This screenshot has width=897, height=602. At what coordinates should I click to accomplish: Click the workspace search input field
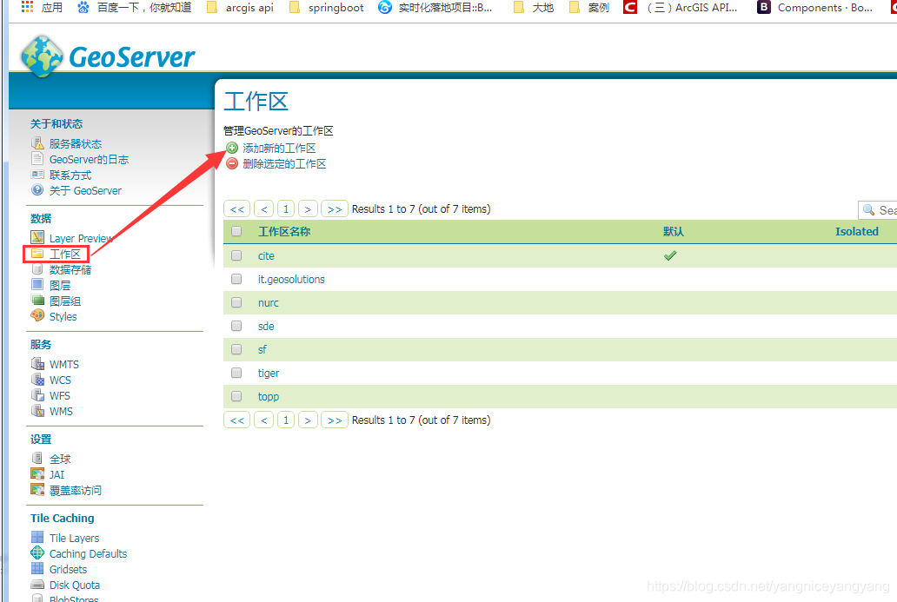point(878,210)
